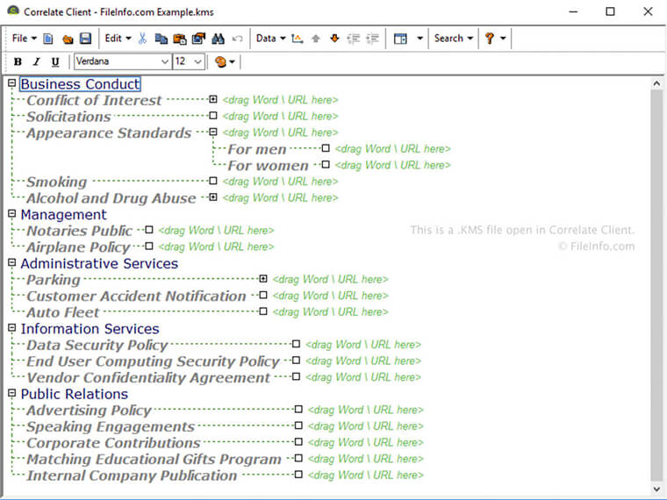
Task: Click the binoculars Find icon
Action: pyautogui.click(x=218, y=39)
